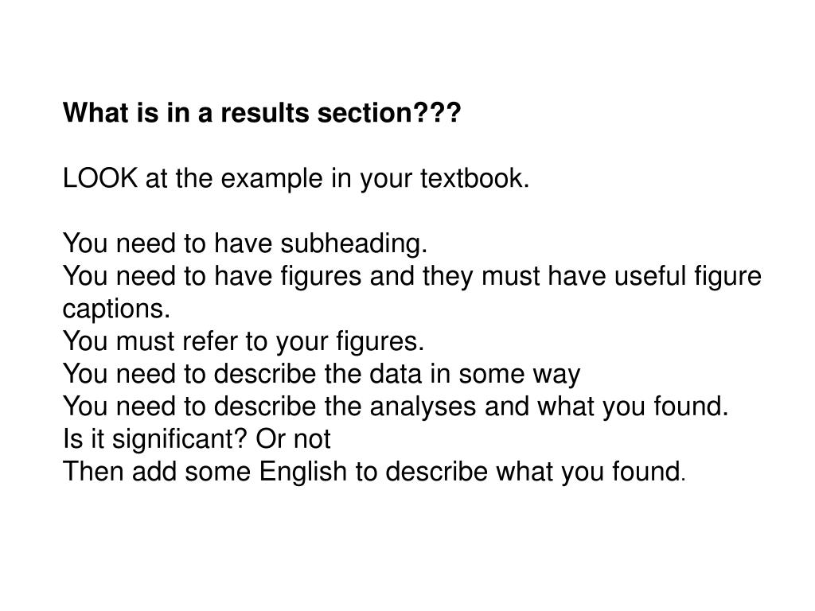Image resolution: width=815 pixels, height=611 pixels.
Task: Click the line 'You must refer to your figures.'
Action: (244, 341)
